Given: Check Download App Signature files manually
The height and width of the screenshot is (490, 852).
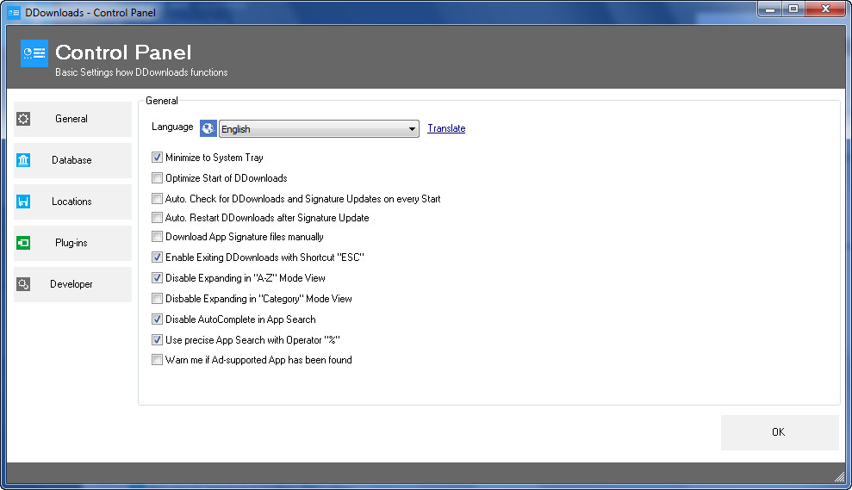Looking at the screenshot, I should [157, 236].
